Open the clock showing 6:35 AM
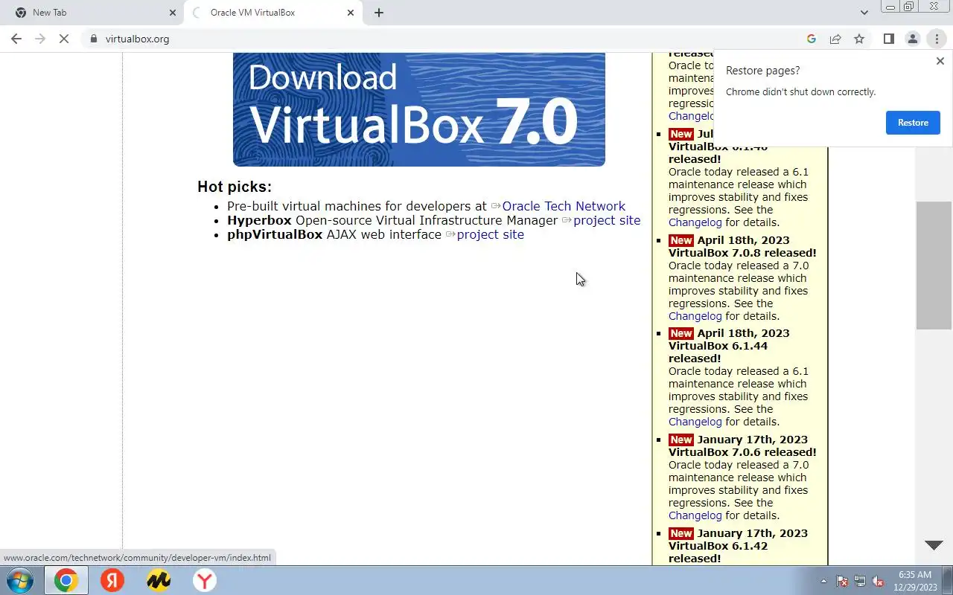The height and width of the screenshot is (595, 953). click(915, 581)
